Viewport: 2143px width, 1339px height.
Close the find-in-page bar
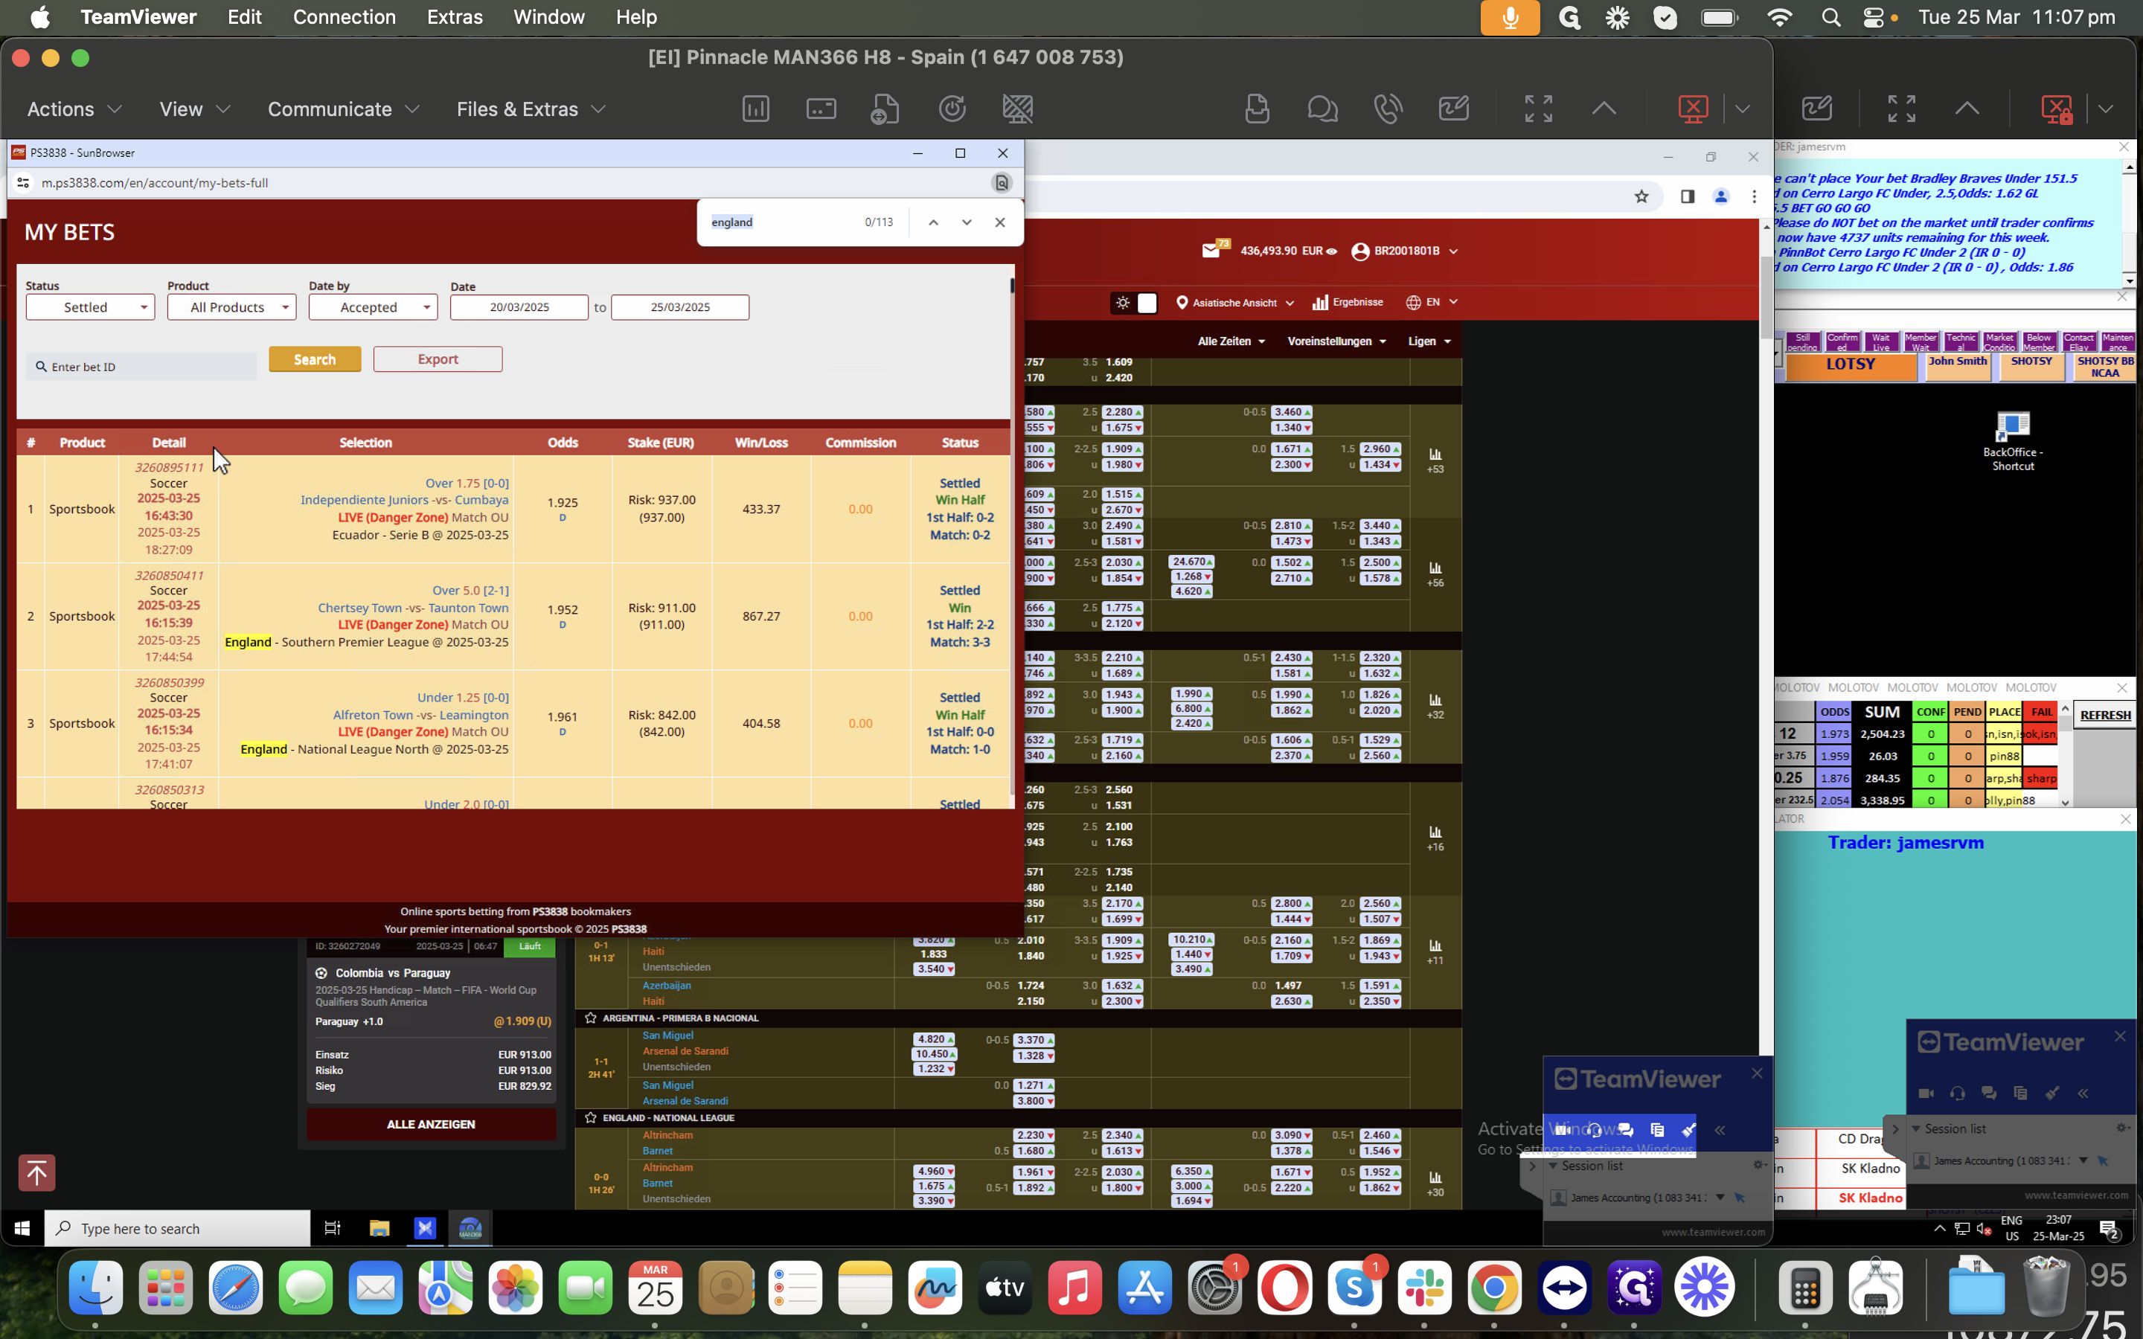click(1000, 222)
